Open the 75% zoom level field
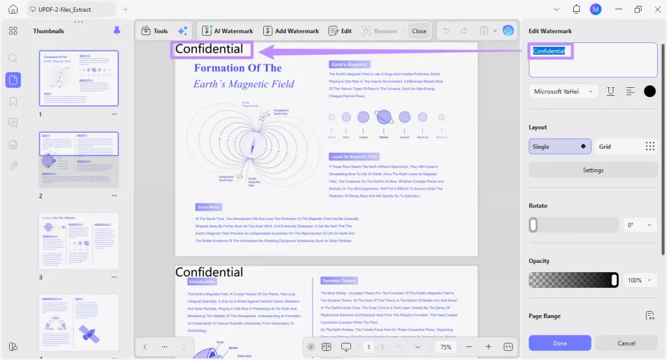 click(446, 347)
